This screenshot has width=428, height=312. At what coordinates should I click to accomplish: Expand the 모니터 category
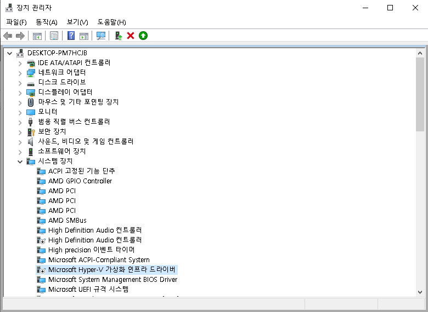tap(20, 113)
